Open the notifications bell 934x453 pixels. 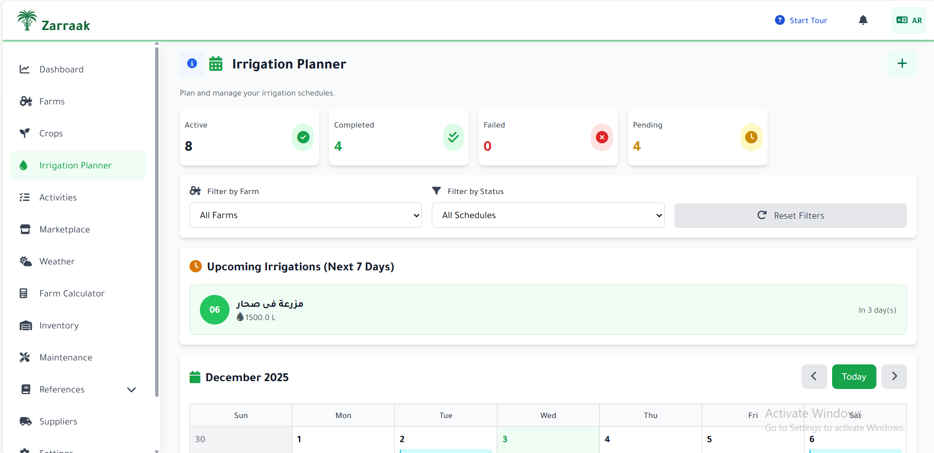point(863,20)
